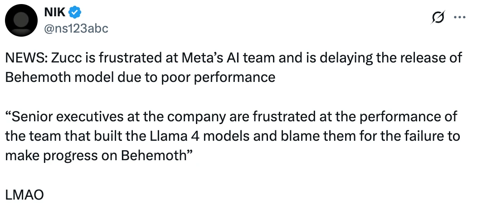Open the @ns123abc handle link
Viewport: 477px width, 210px height.
pos(76,29)
